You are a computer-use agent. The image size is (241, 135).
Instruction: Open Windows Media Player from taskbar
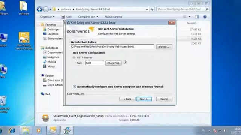(38, 130)
